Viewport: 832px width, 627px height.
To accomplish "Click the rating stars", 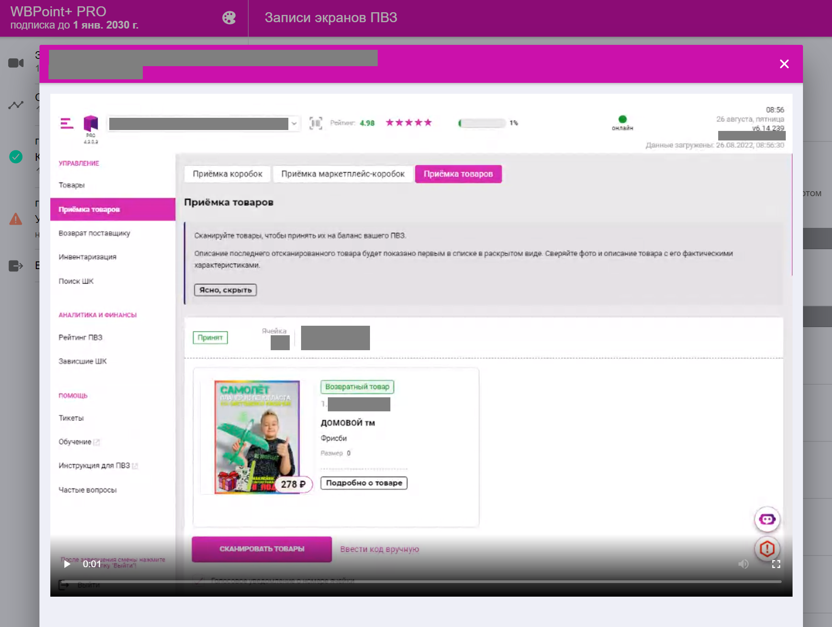I will [x=409, y=123].
